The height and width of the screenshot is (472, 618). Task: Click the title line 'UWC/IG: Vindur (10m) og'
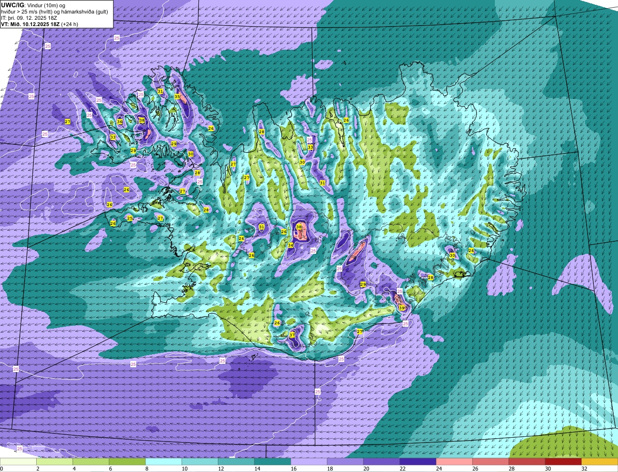pyautogui.click(x=33, y=5)
